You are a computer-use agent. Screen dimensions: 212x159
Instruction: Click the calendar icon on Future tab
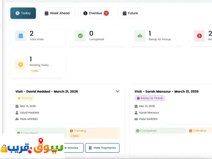124,13
